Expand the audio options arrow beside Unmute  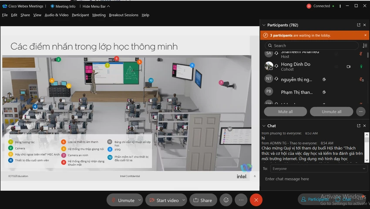pos(139,200)
